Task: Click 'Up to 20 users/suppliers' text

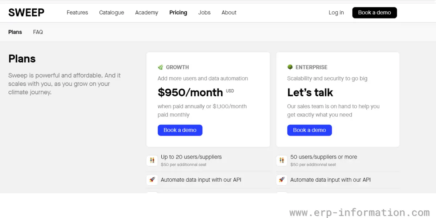Action: [x=191, y=157]
